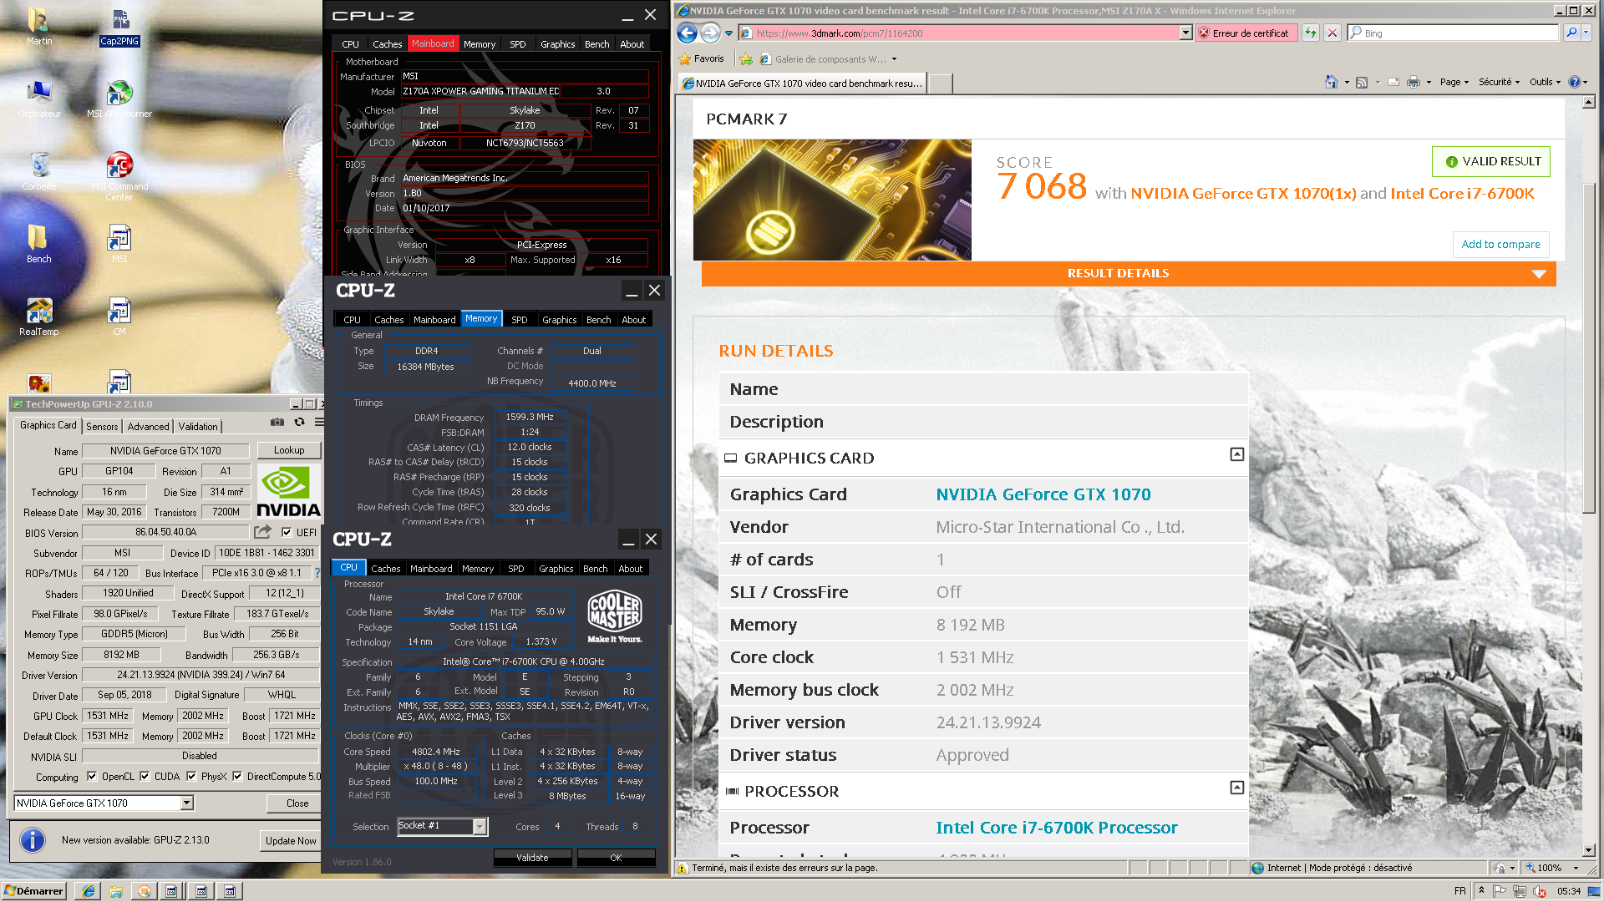Select Graphics tab in the CPU-Z memory window
The width and height of the screenshot is (1604, 902).
pos(559,320)
